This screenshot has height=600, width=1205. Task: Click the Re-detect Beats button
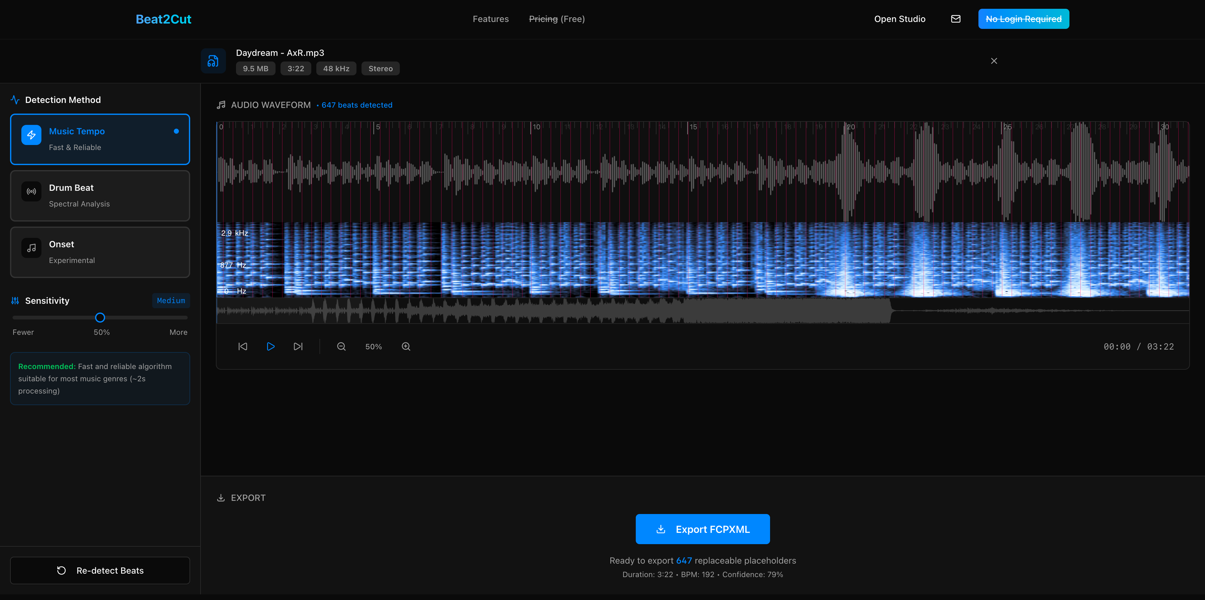point(100,570)
